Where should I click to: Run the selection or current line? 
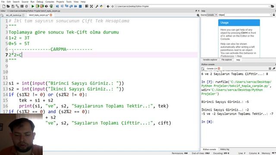[47, 6]
